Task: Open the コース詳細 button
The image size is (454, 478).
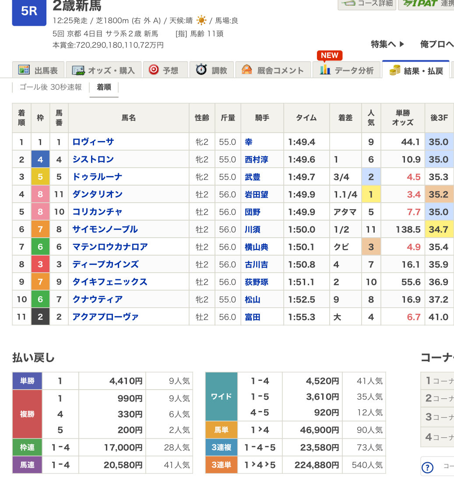Action: pos(367,4)
